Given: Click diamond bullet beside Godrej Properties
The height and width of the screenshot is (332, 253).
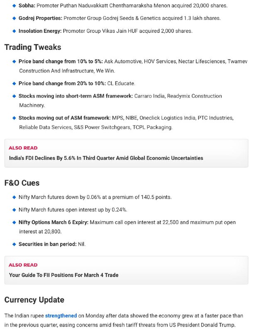Looking at the screenshot, I should point(14,18).
